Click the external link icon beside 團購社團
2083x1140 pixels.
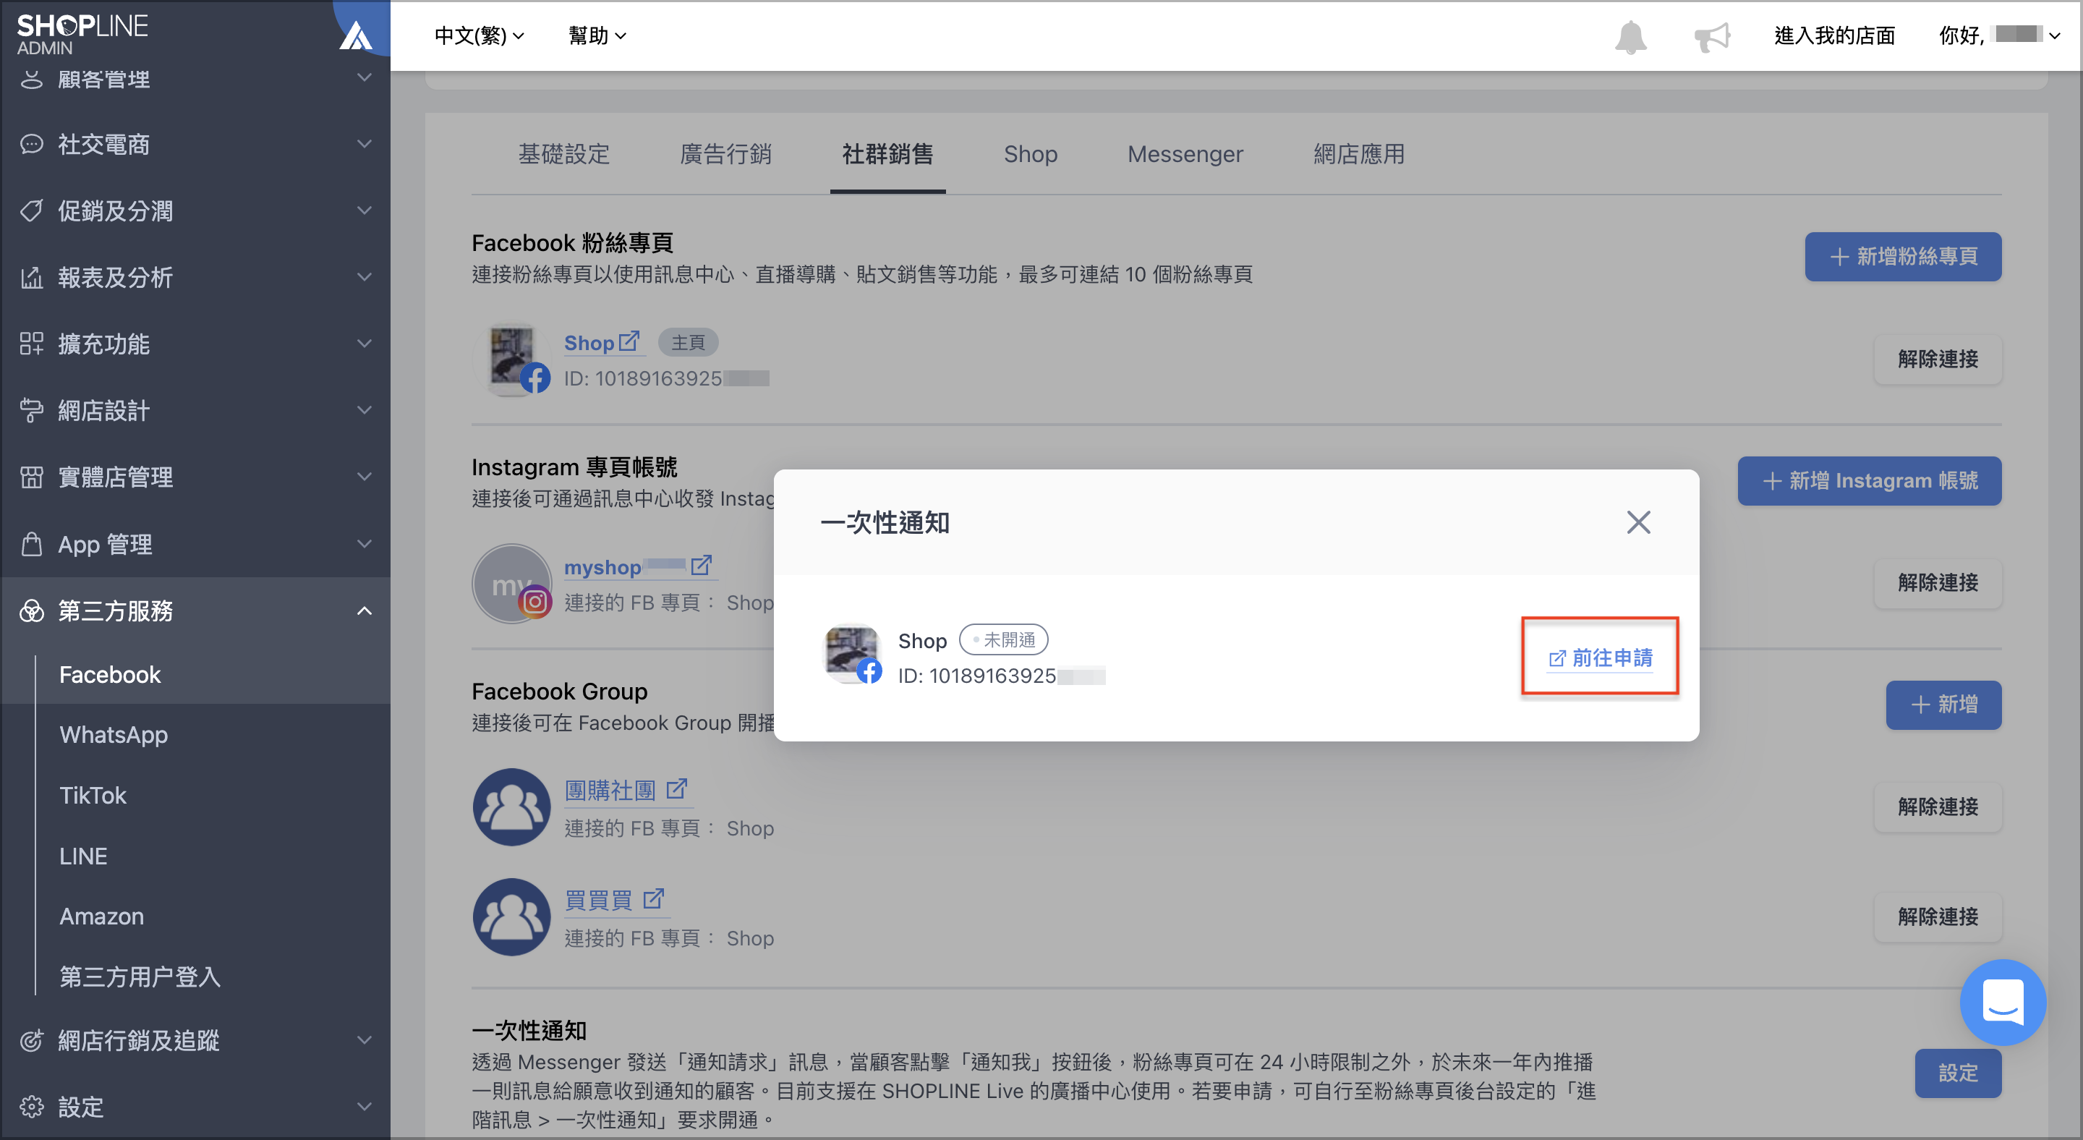point(677,788)
